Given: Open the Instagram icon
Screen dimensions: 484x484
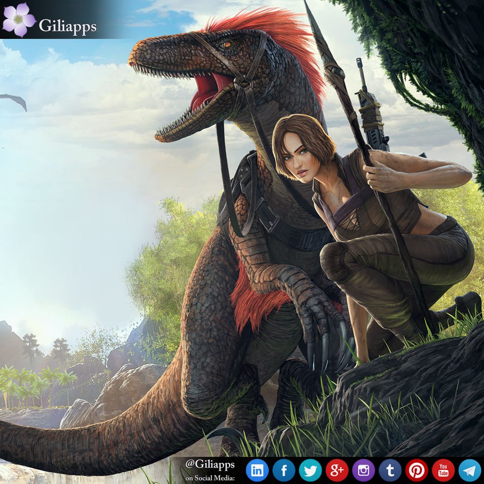Looking at the screenshot, I should point(363,470).
